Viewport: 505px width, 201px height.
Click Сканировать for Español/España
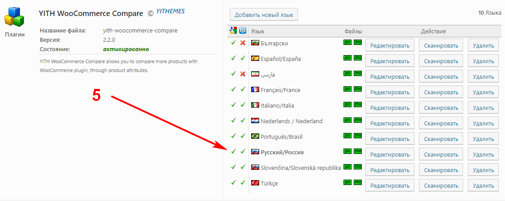pyautogui.click(x=441, y=61)
